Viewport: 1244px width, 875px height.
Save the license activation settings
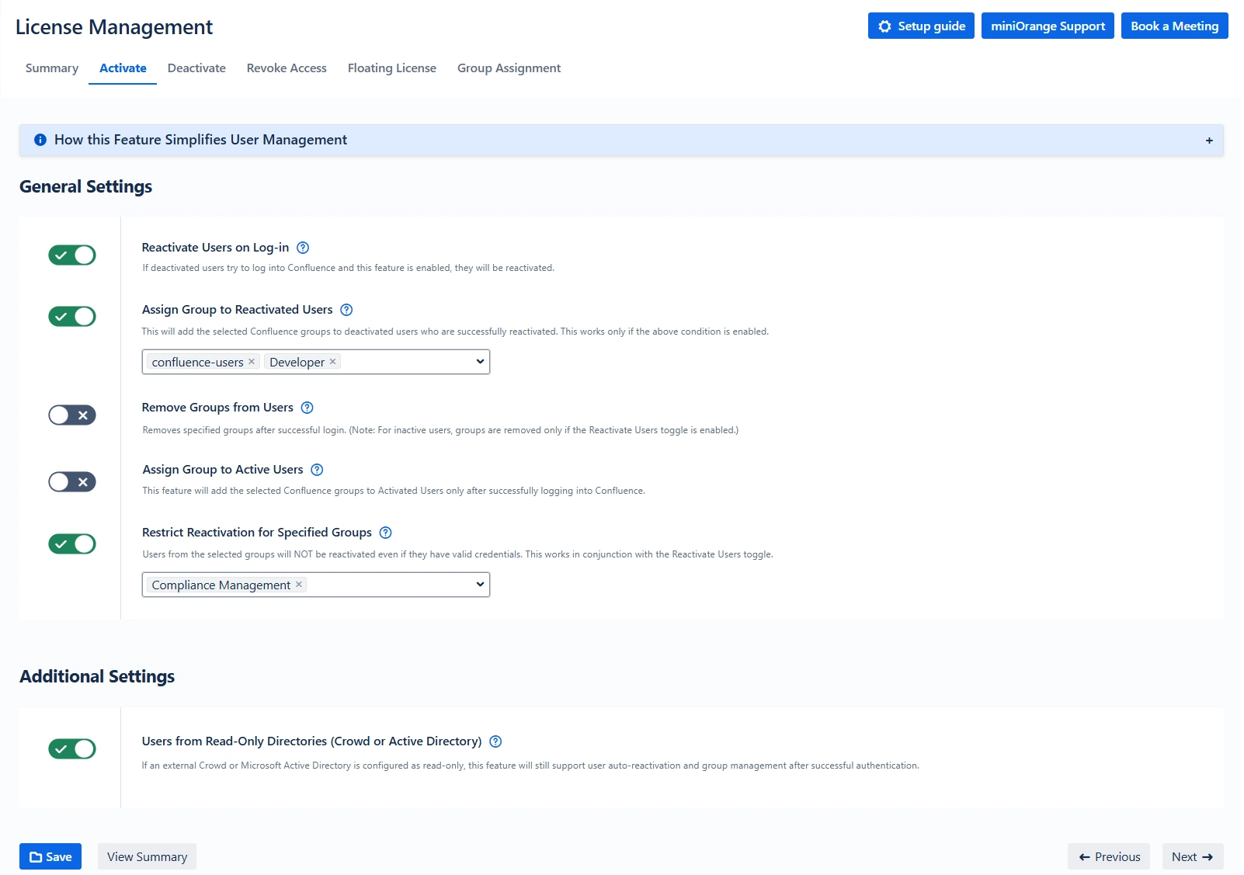(x=50, y=856)
